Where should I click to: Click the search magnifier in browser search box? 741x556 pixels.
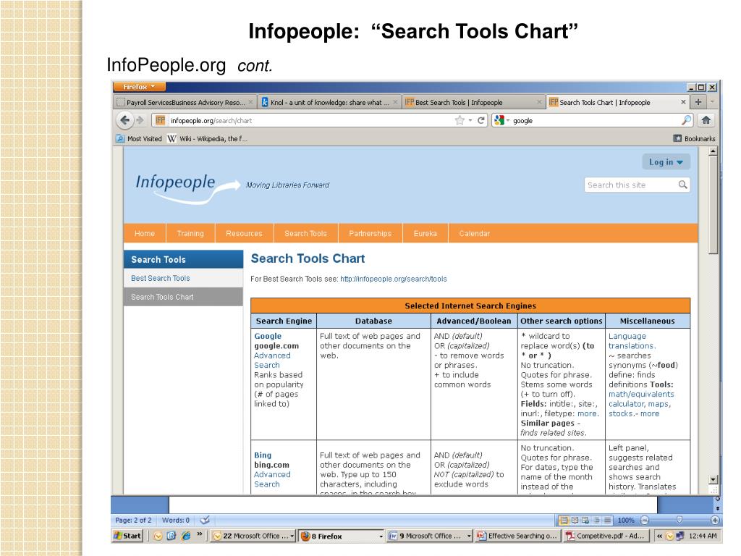(687, 120)
